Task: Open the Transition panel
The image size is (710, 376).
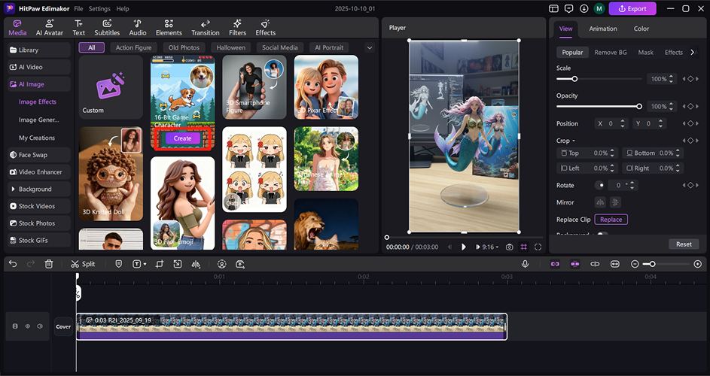Action: pyautogui.click(x=205, y=27)
